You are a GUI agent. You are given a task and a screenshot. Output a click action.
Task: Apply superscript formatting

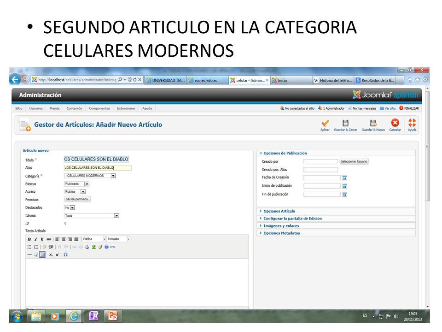57,255
